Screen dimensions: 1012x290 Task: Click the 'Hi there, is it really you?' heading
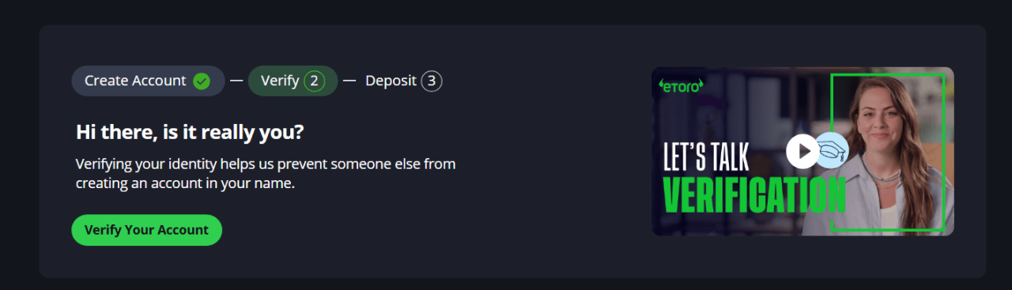click(x=190, y=132)
